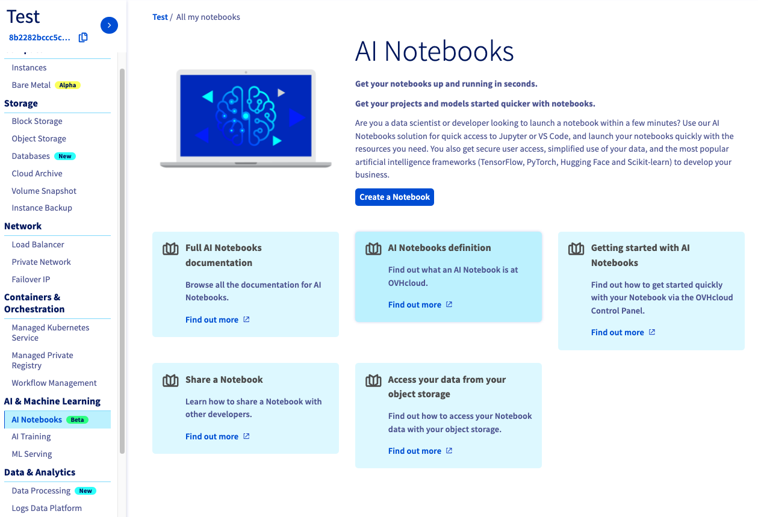This screenshot has width=758, height=517.
Task: Click the sidebar vertical scrollbar
Action: coord(122,259)
